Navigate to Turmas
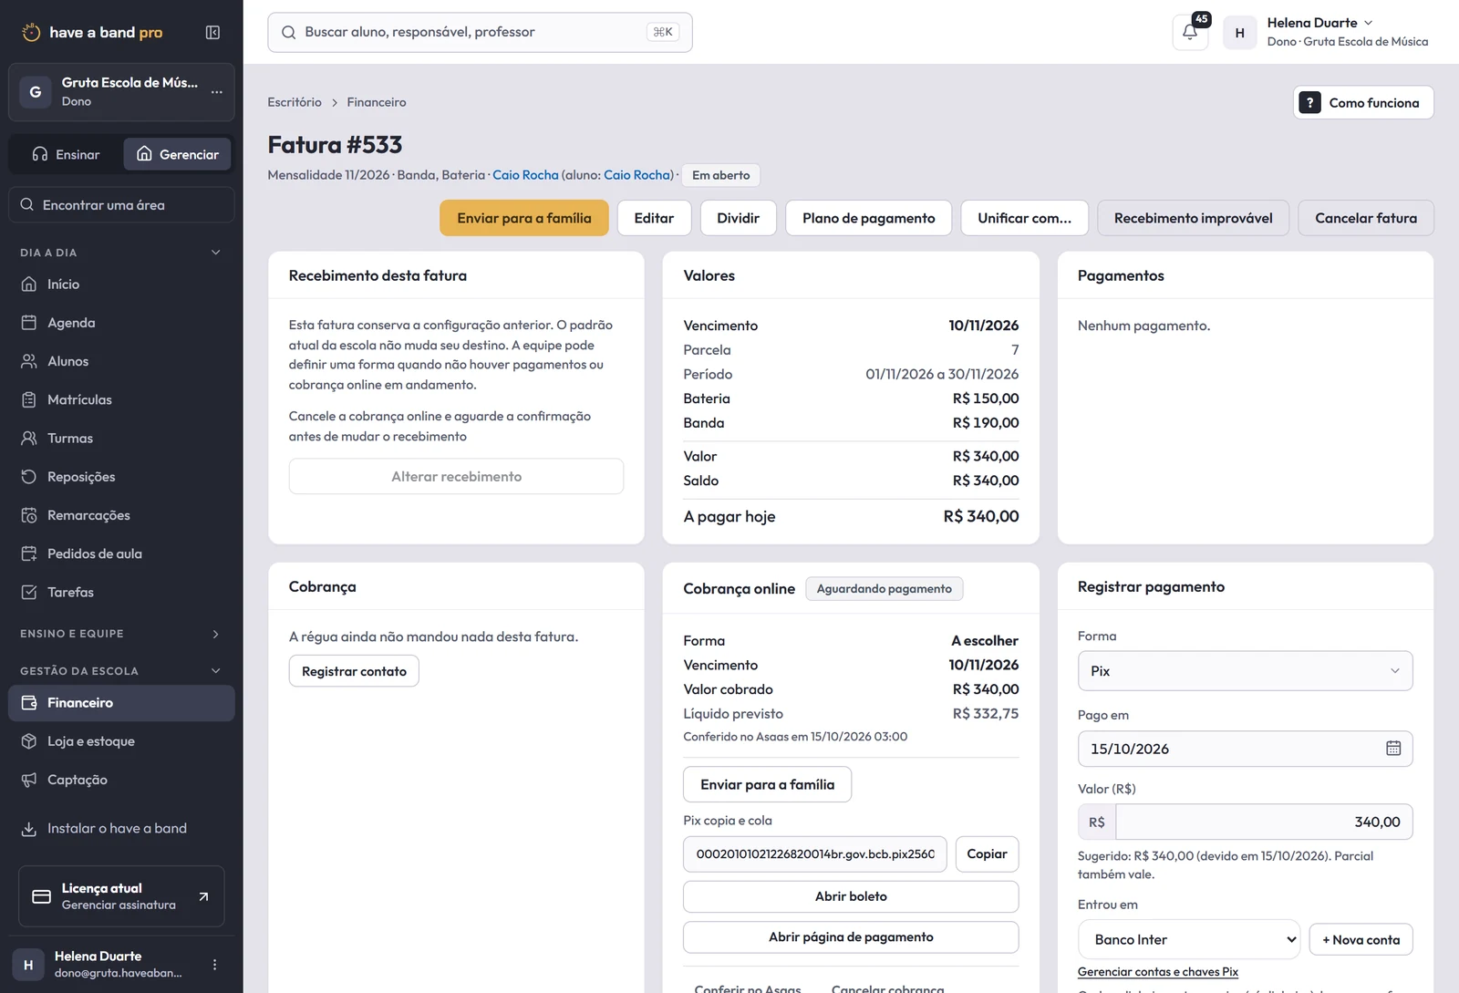Screen dimensions: 1459x993 click(121, 438)
